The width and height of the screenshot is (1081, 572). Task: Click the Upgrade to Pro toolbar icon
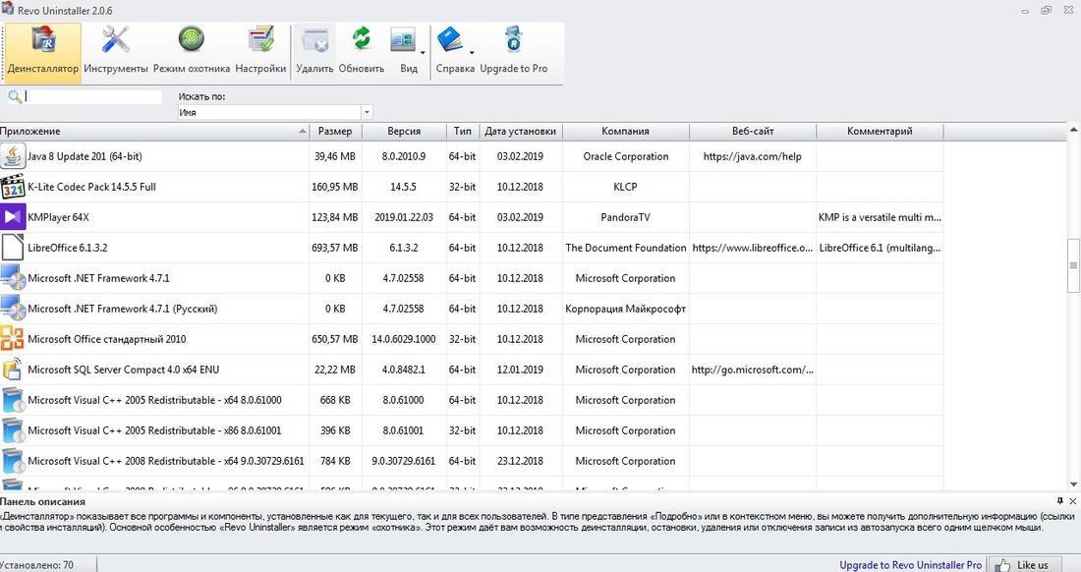coord(513,51)
